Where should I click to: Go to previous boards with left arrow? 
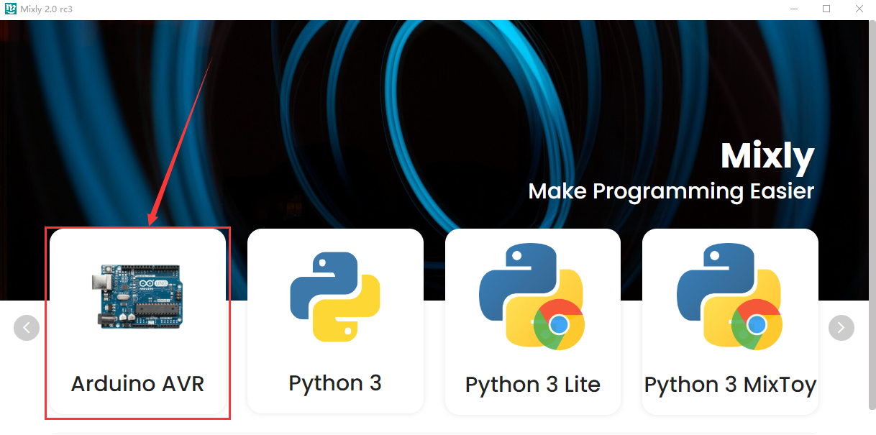click(x=27, y=328)
